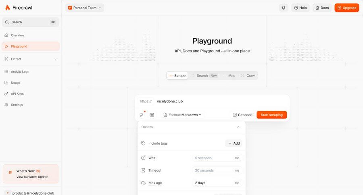Screen dimensions: 363x195
Task: Click the notification bell icon
Action: point(284,8)
